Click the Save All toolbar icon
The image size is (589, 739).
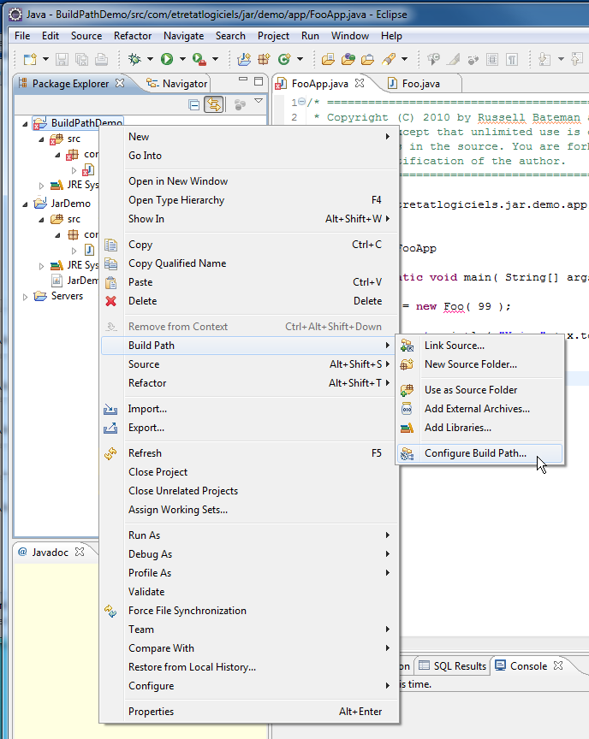click(x=81, y=59)
